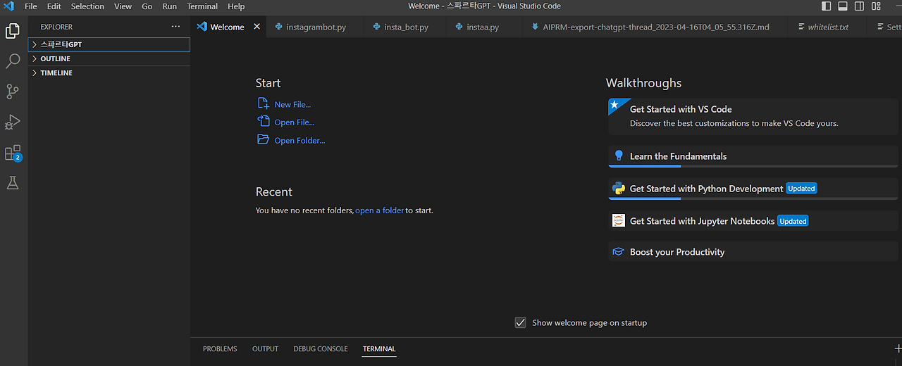Open the Source Control view icon
902x366 pixels.
13,91
